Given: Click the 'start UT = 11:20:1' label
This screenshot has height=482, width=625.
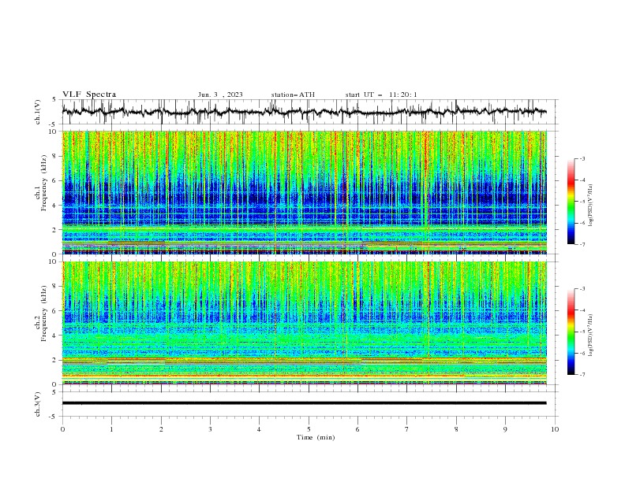Looking at the screenshot, I should click(381, 95).
